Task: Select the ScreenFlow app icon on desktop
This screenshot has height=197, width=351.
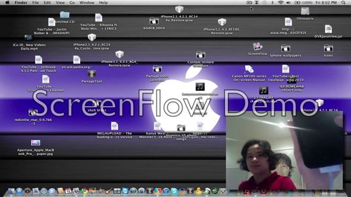Action: click(257, 47)
